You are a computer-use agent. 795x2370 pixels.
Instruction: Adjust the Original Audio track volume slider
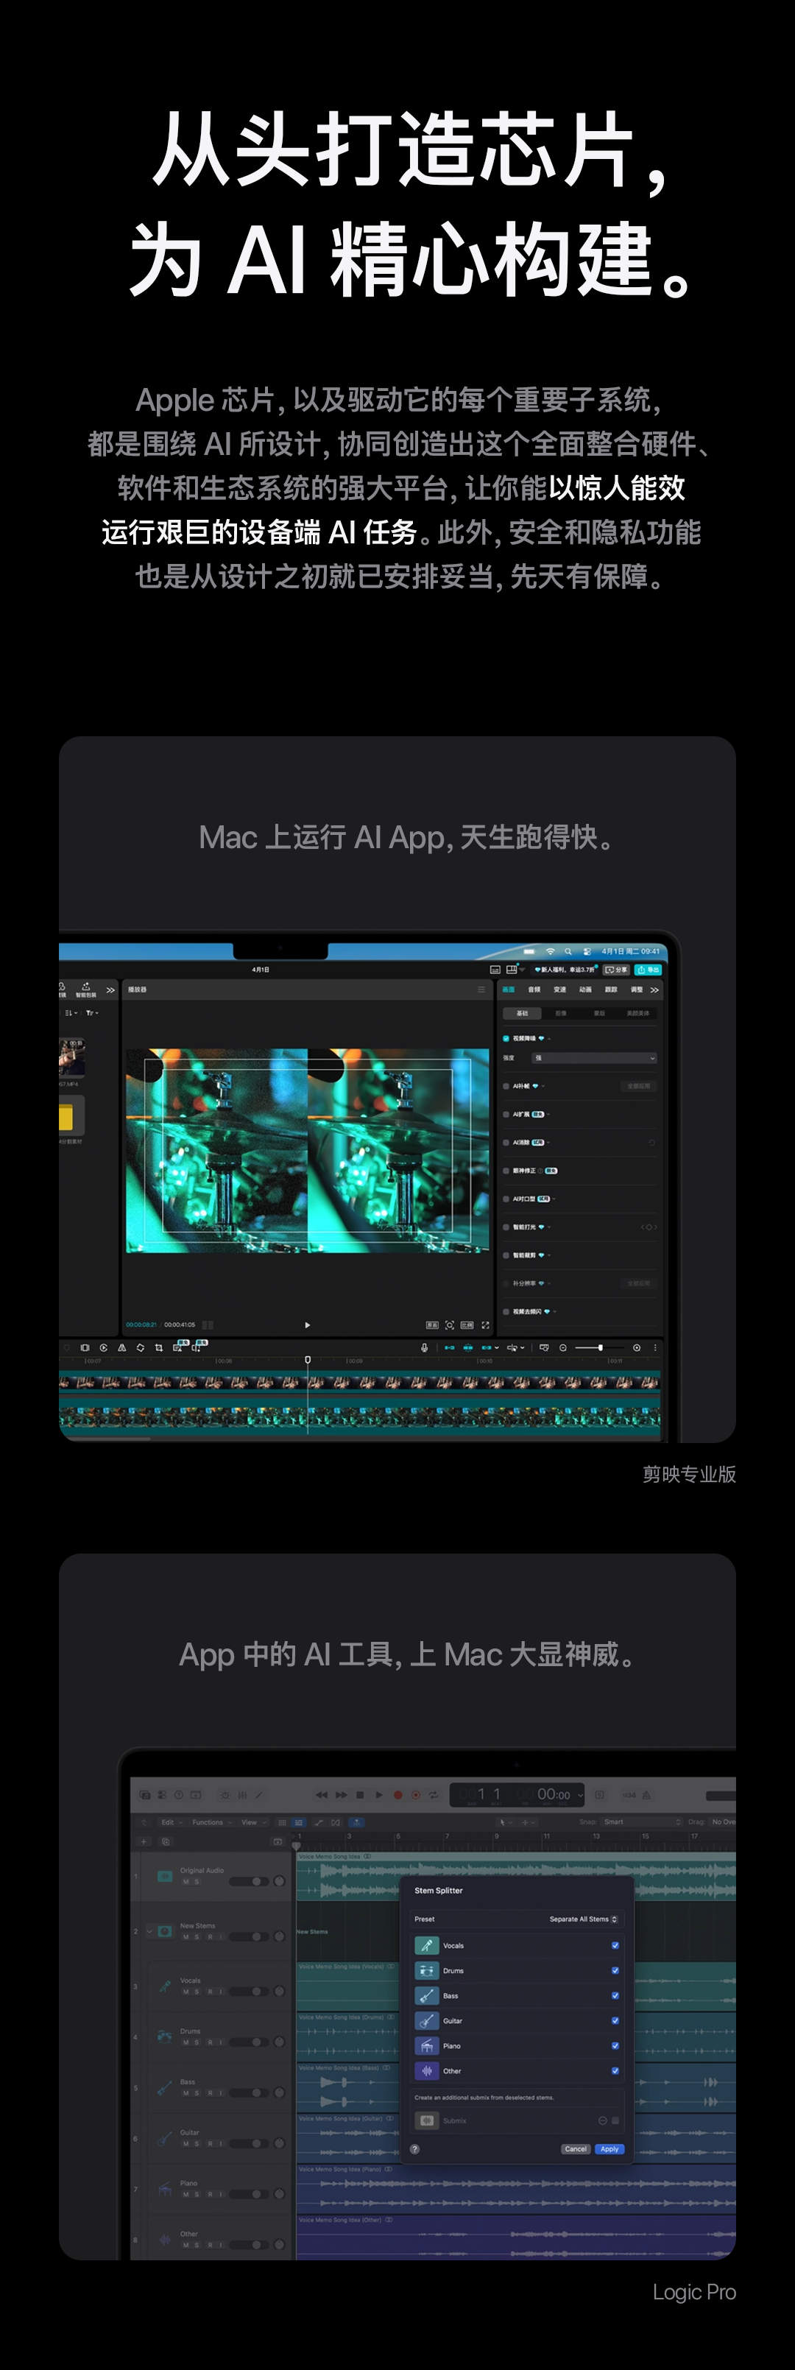[250, 1880]
